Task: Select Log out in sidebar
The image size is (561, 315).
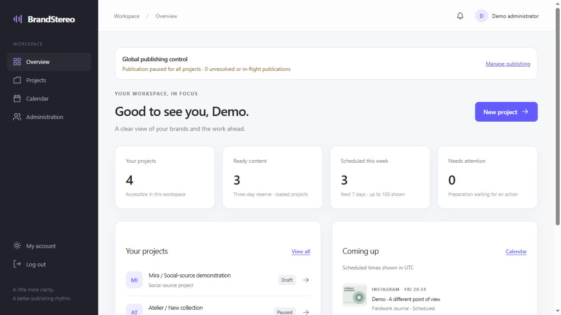Action: [49, 264]
